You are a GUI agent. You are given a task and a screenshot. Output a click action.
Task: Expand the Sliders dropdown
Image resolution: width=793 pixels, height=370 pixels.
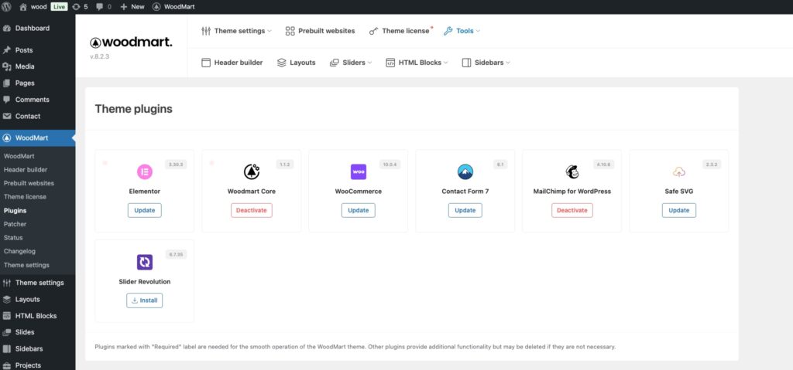(x=351, y=63)
